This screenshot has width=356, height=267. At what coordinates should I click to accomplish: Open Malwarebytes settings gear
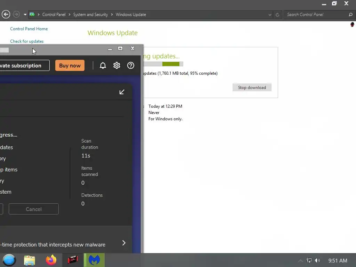click(117, 65)
